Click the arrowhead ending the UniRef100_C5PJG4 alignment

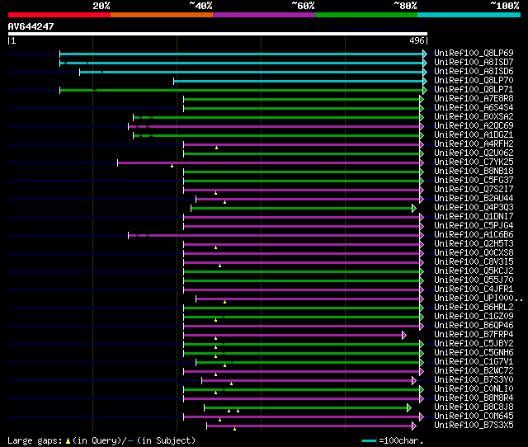pyautogui.click(x=422, y=227)
